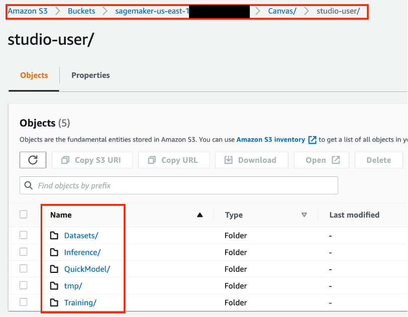The width and height of the screenshot is (408, 317).
Task: Sort by Name using the ascending arrow
Action: [200, 215]
